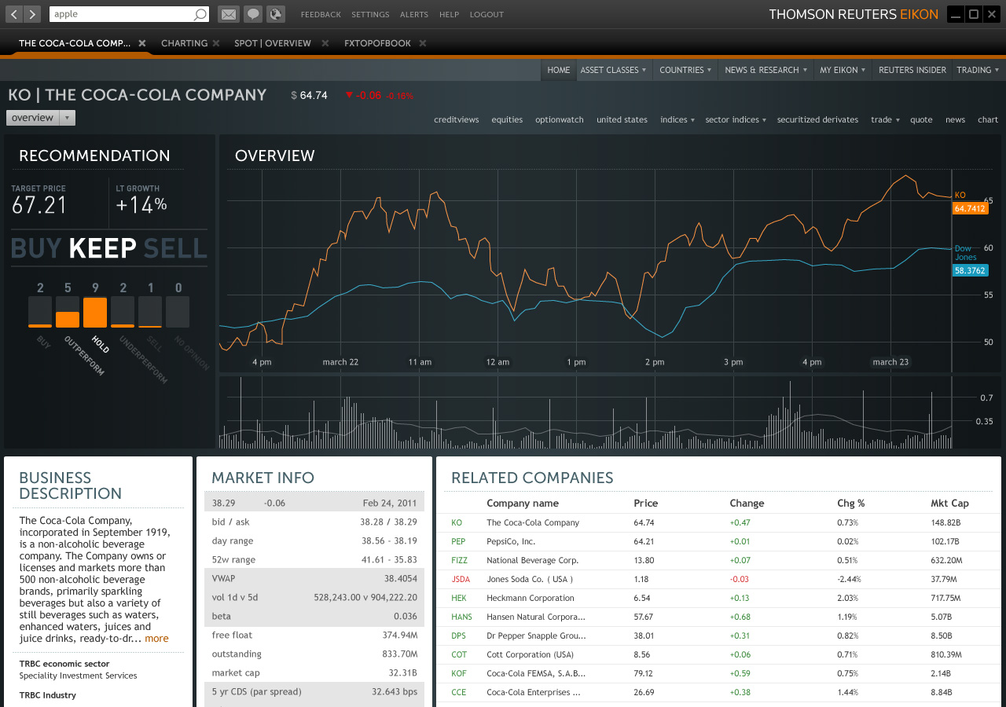Open the quote link
The width and height of the screenshot is (1006, 707).
pyautogui.click(x=921, y=119)
